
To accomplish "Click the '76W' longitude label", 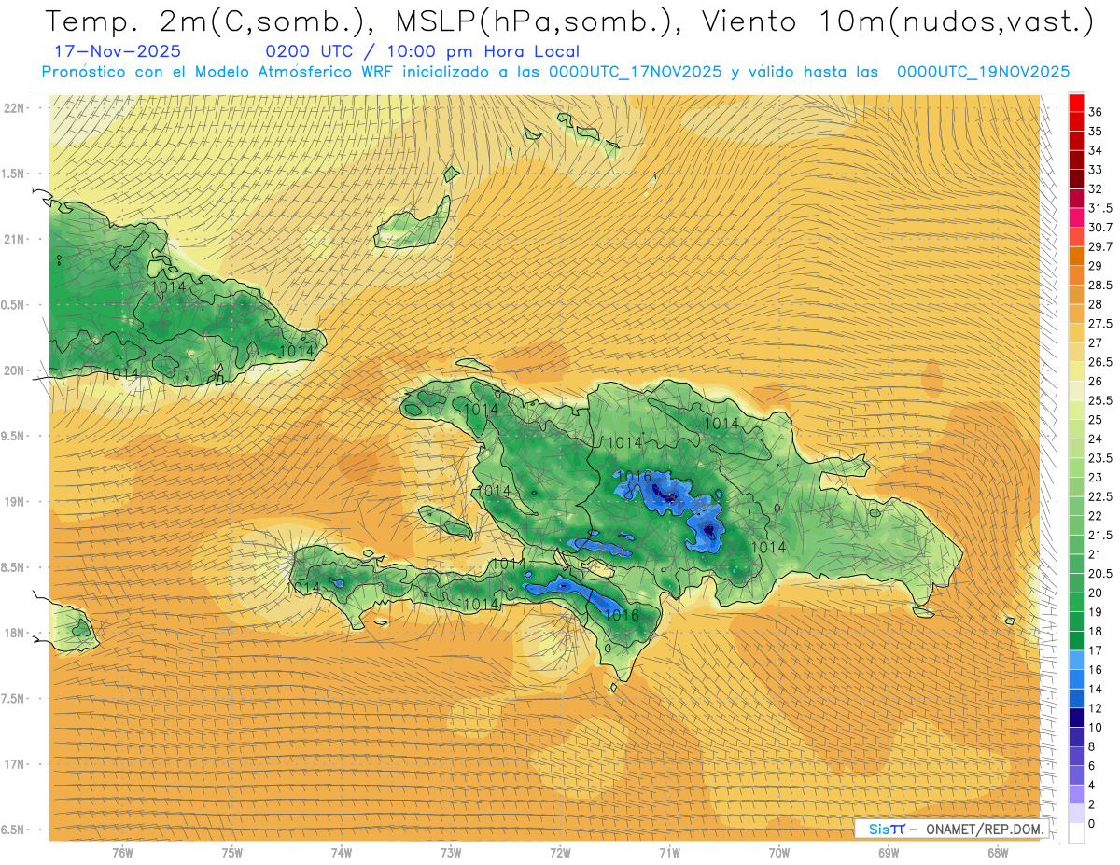I will pos(122,853).
